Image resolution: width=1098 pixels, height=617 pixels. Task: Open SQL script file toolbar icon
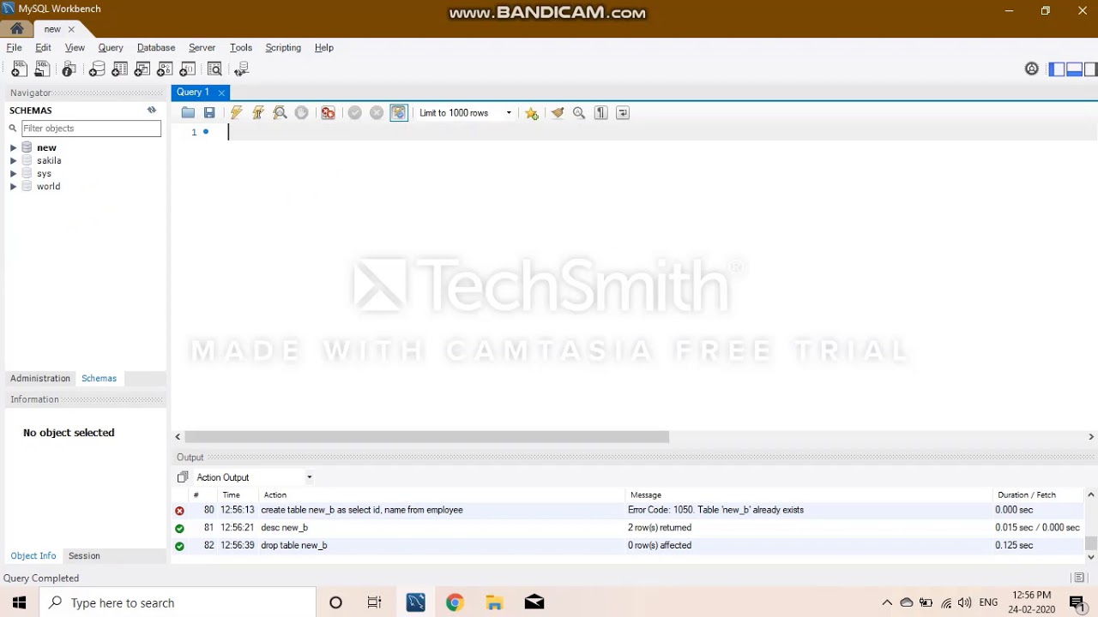(42, 69)
